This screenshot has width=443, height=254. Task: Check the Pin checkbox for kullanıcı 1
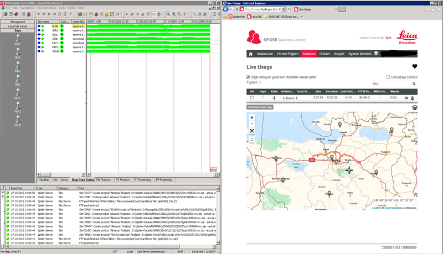[x=252, y=98]
